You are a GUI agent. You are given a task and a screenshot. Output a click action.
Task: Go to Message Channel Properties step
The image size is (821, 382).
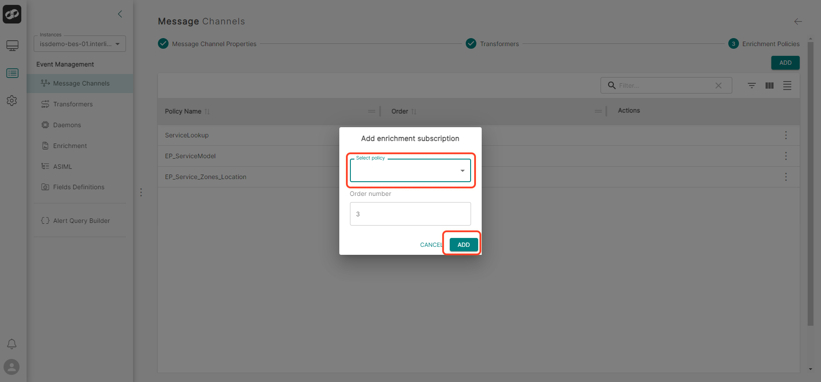[207, 44]
